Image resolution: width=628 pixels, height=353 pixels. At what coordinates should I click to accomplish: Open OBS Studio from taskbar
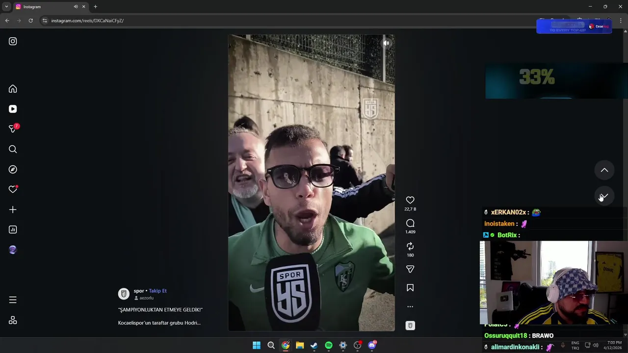pos(358,345)
